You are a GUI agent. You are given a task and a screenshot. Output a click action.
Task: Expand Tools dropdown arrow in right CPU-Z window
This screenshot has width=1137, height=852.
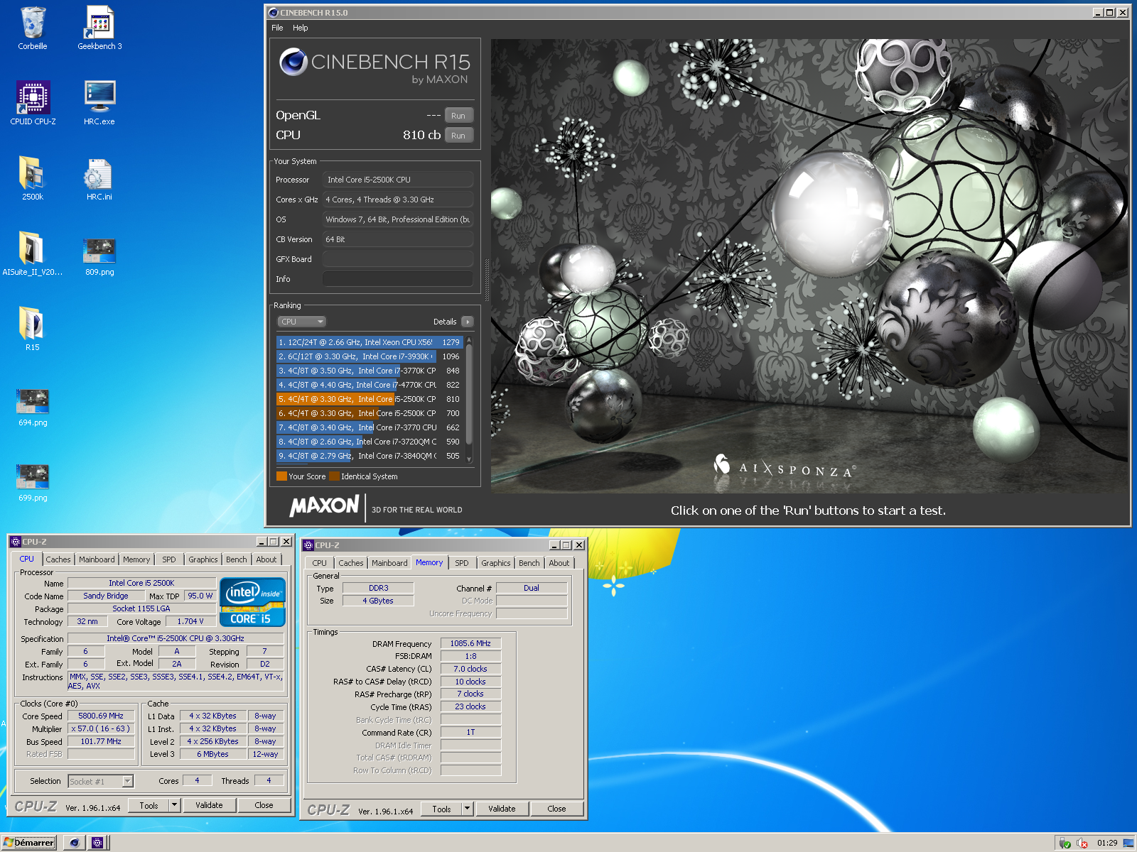point(468,809)
